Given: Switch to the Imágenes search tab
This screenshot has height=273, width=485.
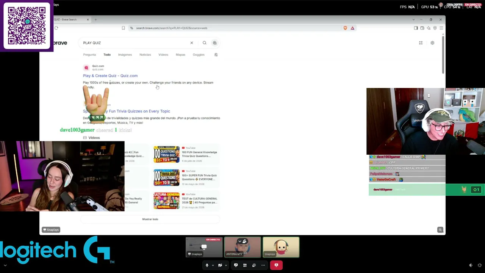Looking at the screenshot, I should point(125,55).
